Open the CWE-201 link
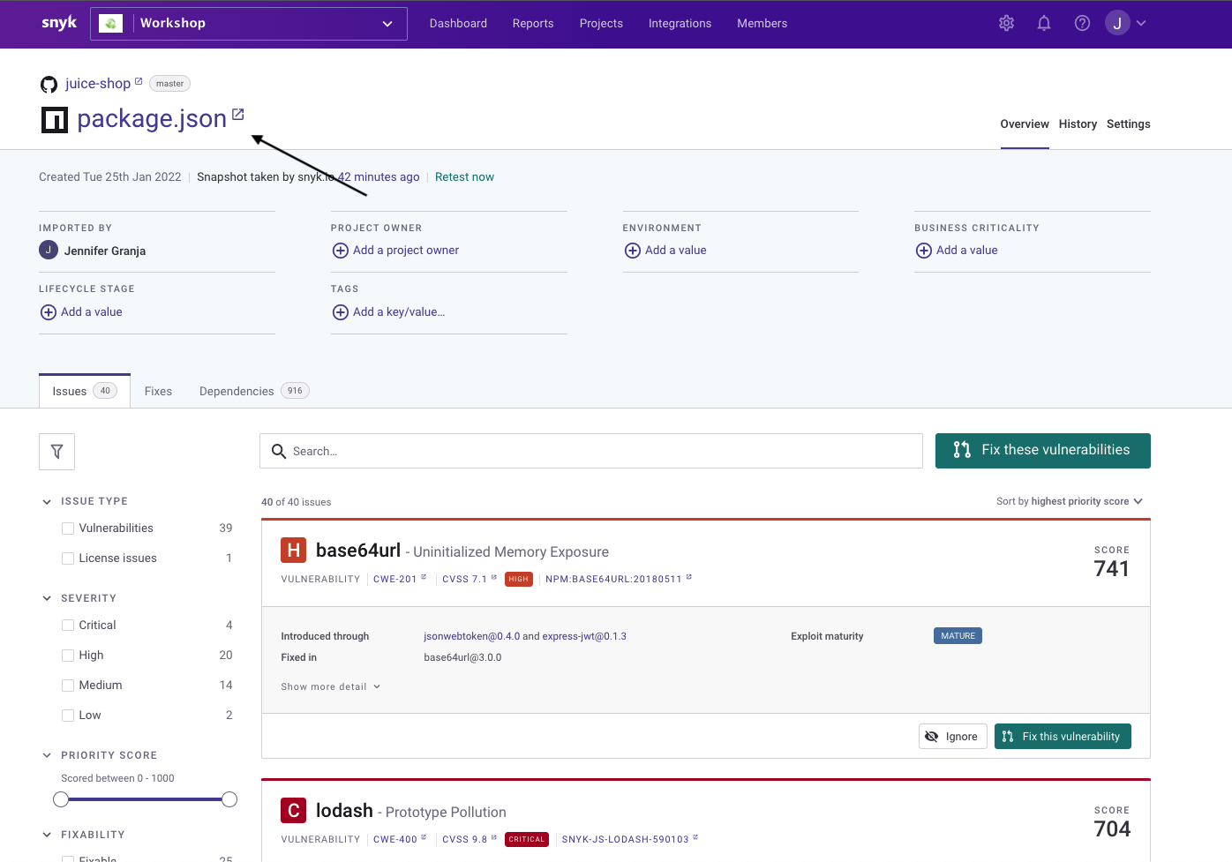Image resolution: width=1232 pixels, height=862 pixels. [399, 580]
